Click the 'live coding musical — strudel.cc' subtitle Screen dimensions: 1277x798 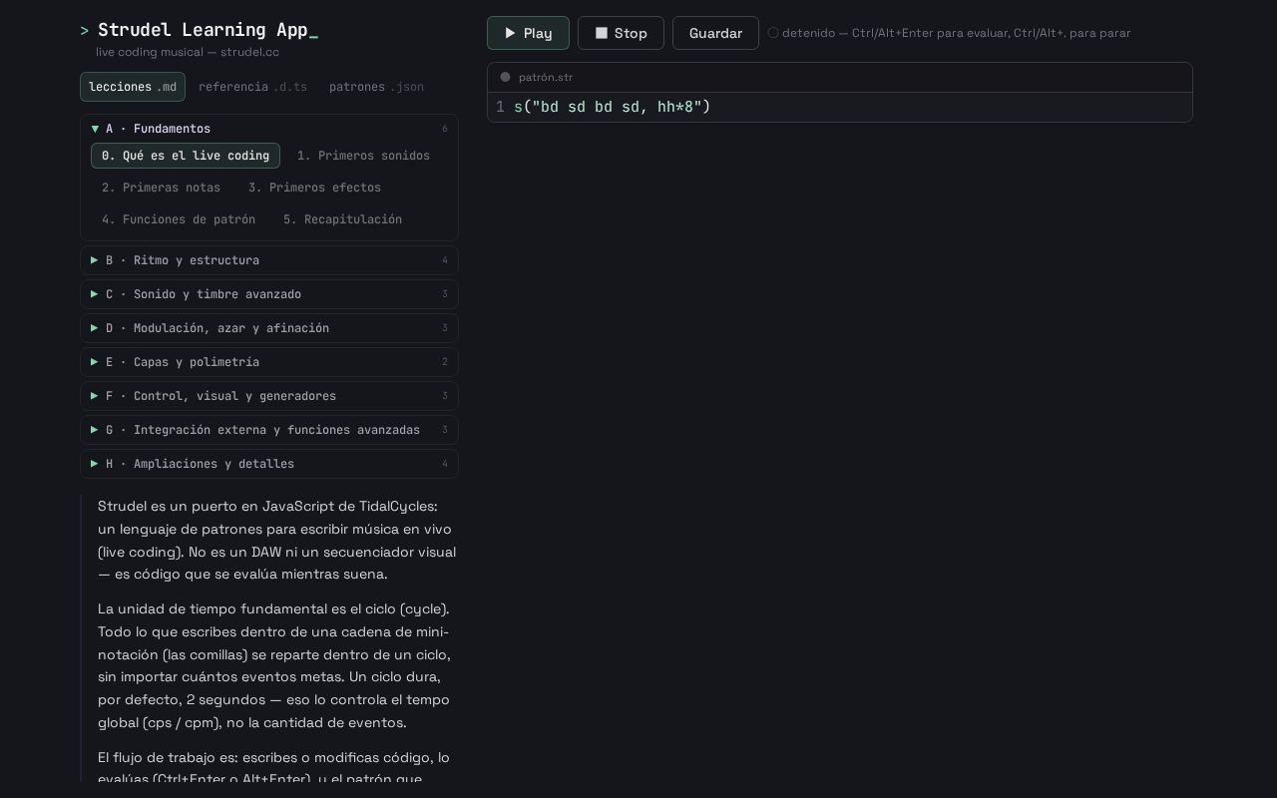point(188,52)
